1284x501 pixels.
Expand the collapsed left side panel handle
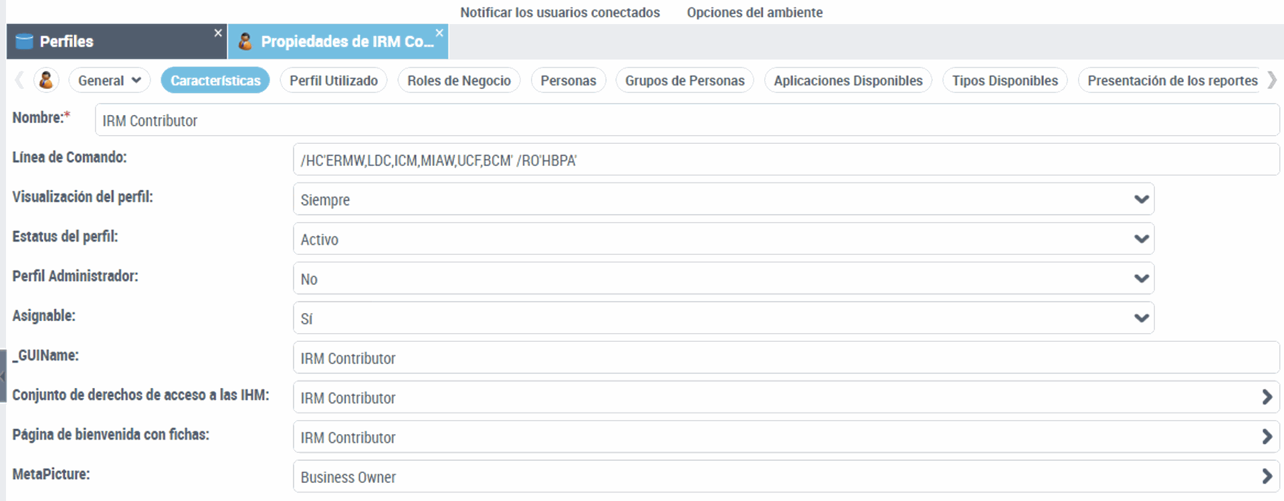(3, 376)
